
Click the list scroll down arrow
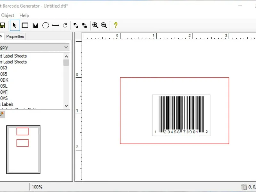tap(66, 106)
